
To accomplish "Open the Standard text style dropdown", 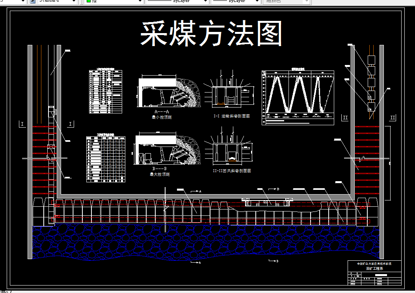I will click(74, 1).
